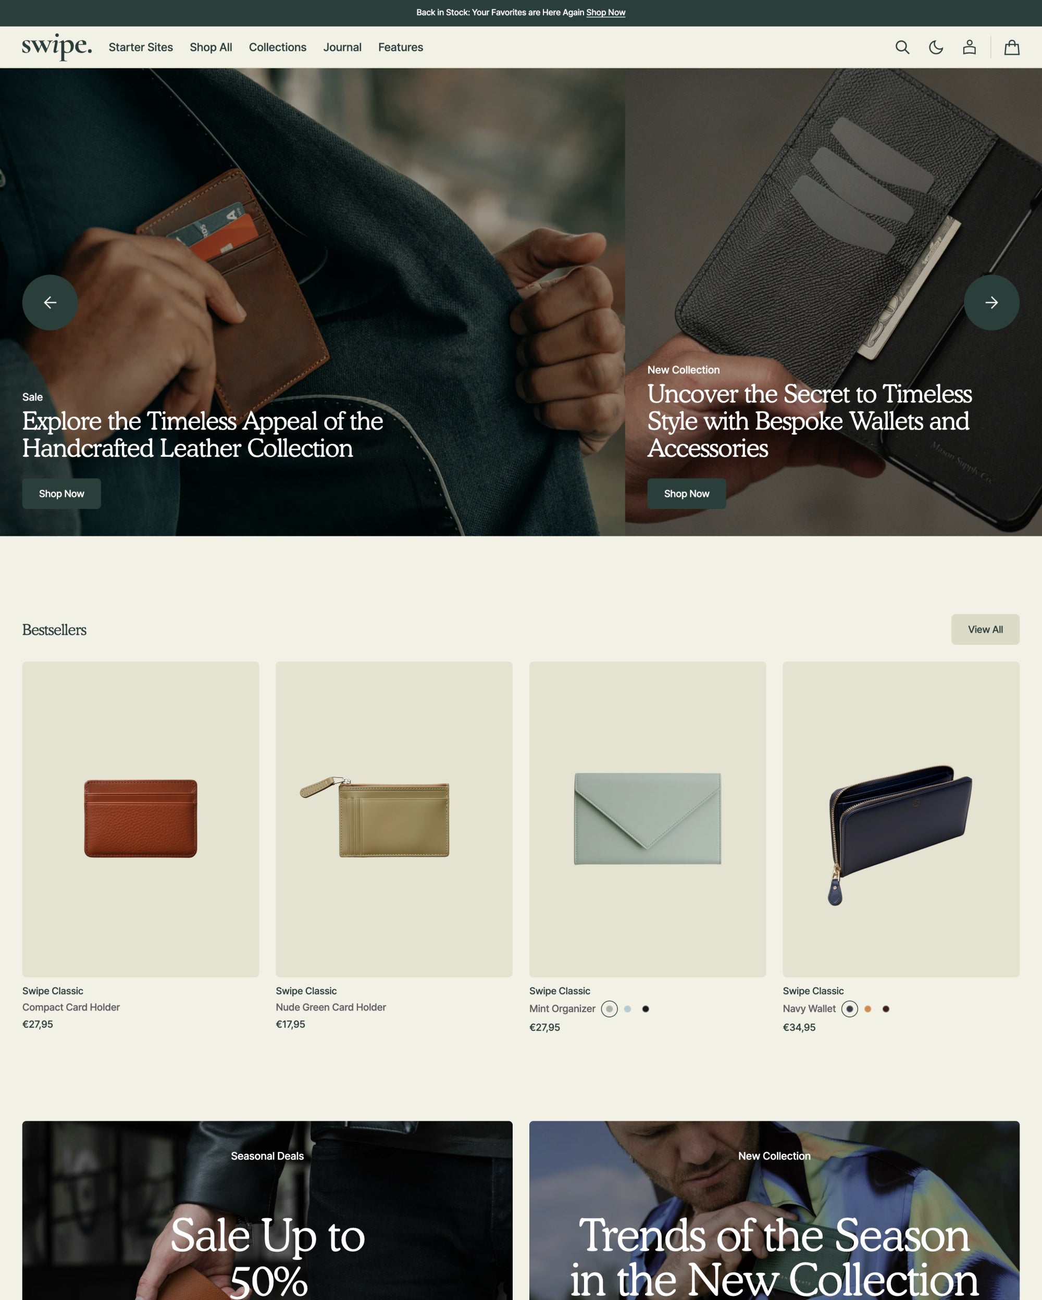Navigate to previous slide with left arrow
This screenshot has height=1300, width=1042.
[50, 302]
